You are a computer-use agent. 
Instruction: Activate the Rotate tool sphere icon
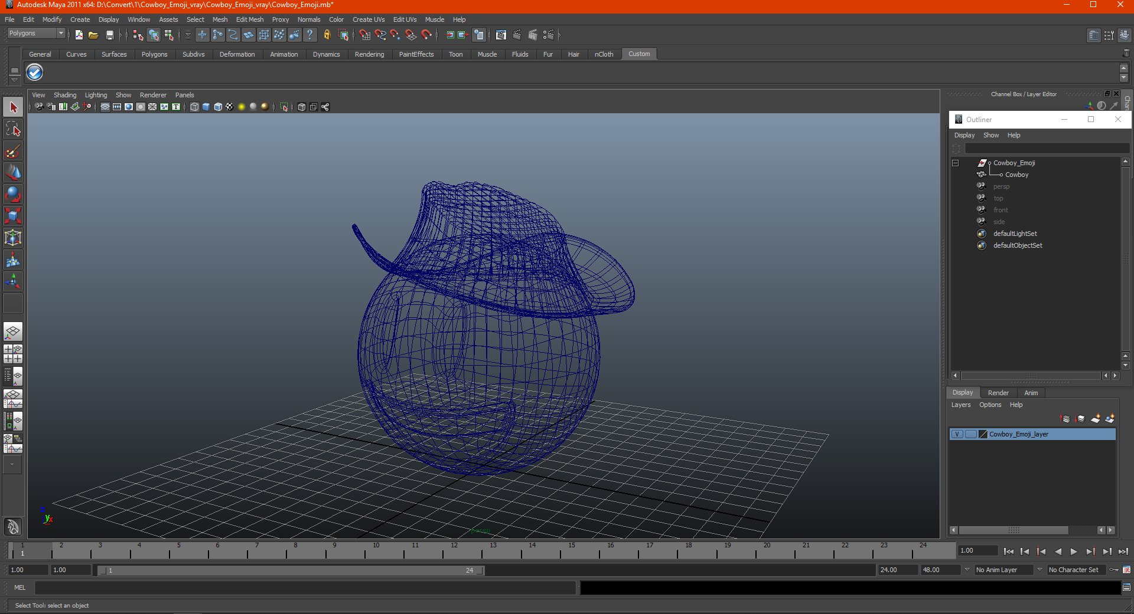click(x=13, y=194)
